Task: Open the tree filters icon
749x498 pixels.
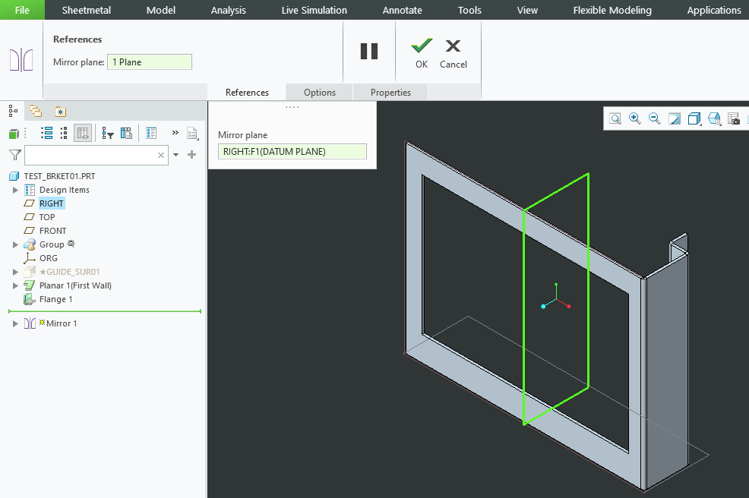Action: coord(107,134)
